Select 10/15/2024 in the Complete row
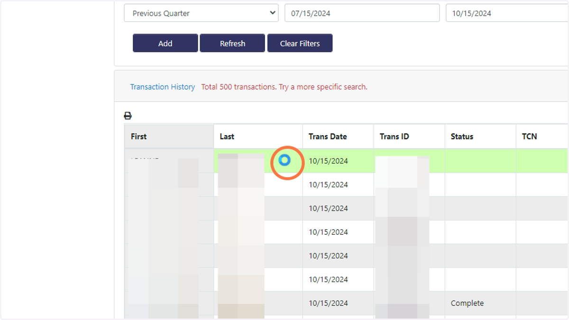The image size is (569, 320). pyautogui.click(x=328, y=303)
